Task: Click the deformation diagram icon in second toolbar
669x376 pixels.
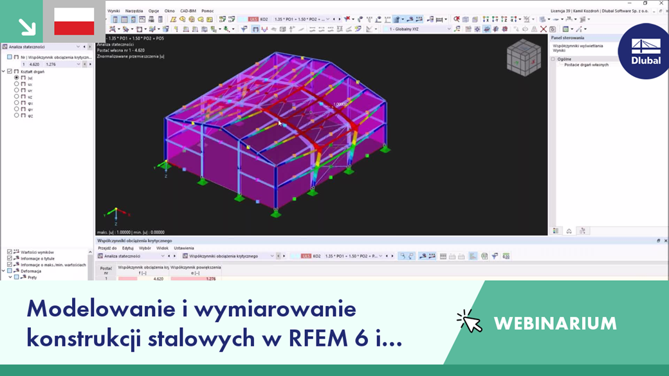Action: 264,29
